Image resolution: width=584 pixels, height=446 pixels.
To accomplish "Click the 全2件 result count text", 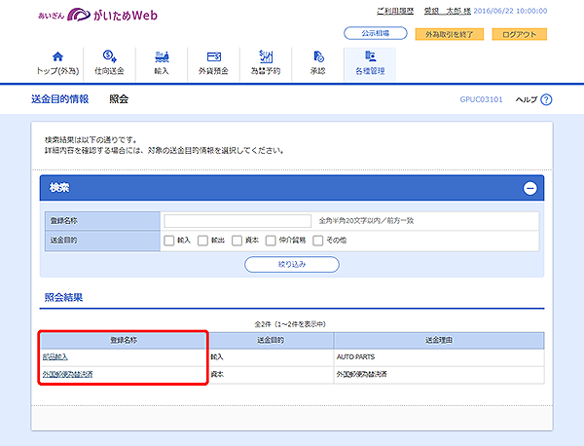I will point(290,324).
